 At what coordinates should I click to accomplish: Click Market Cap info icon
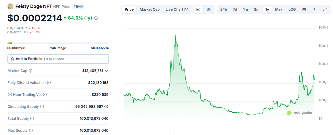coord(31,71)
